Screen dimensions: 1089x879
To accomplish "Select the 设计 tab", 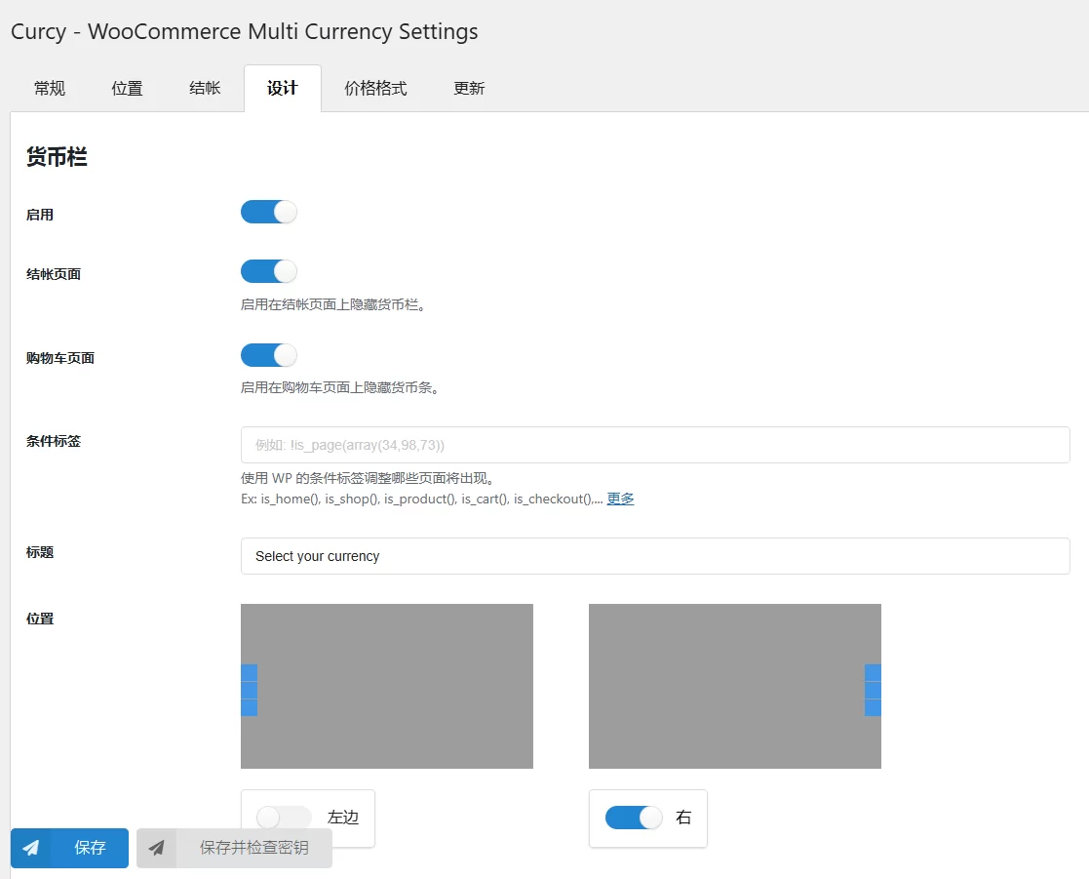I will 283,88.
